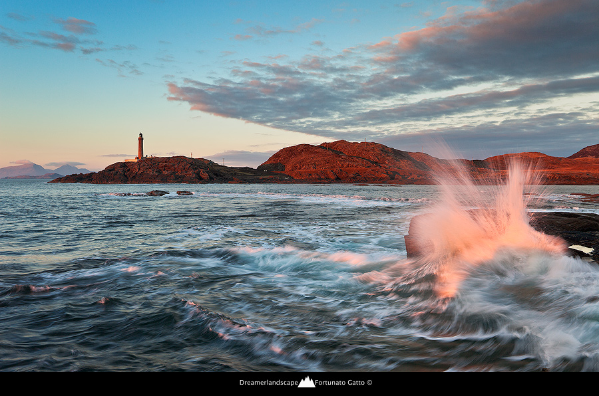599x396 pixels.
Task: Click the white building beside the lighthouse
Action: click(131, 159)
